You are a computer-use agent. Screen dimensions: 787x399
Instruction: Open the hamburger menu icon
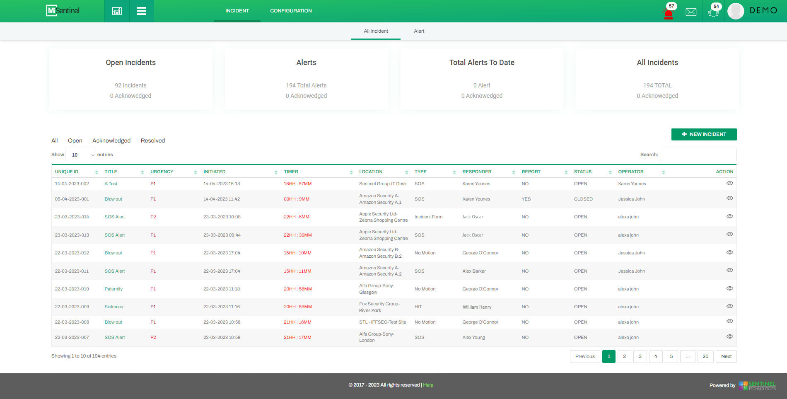141,11
